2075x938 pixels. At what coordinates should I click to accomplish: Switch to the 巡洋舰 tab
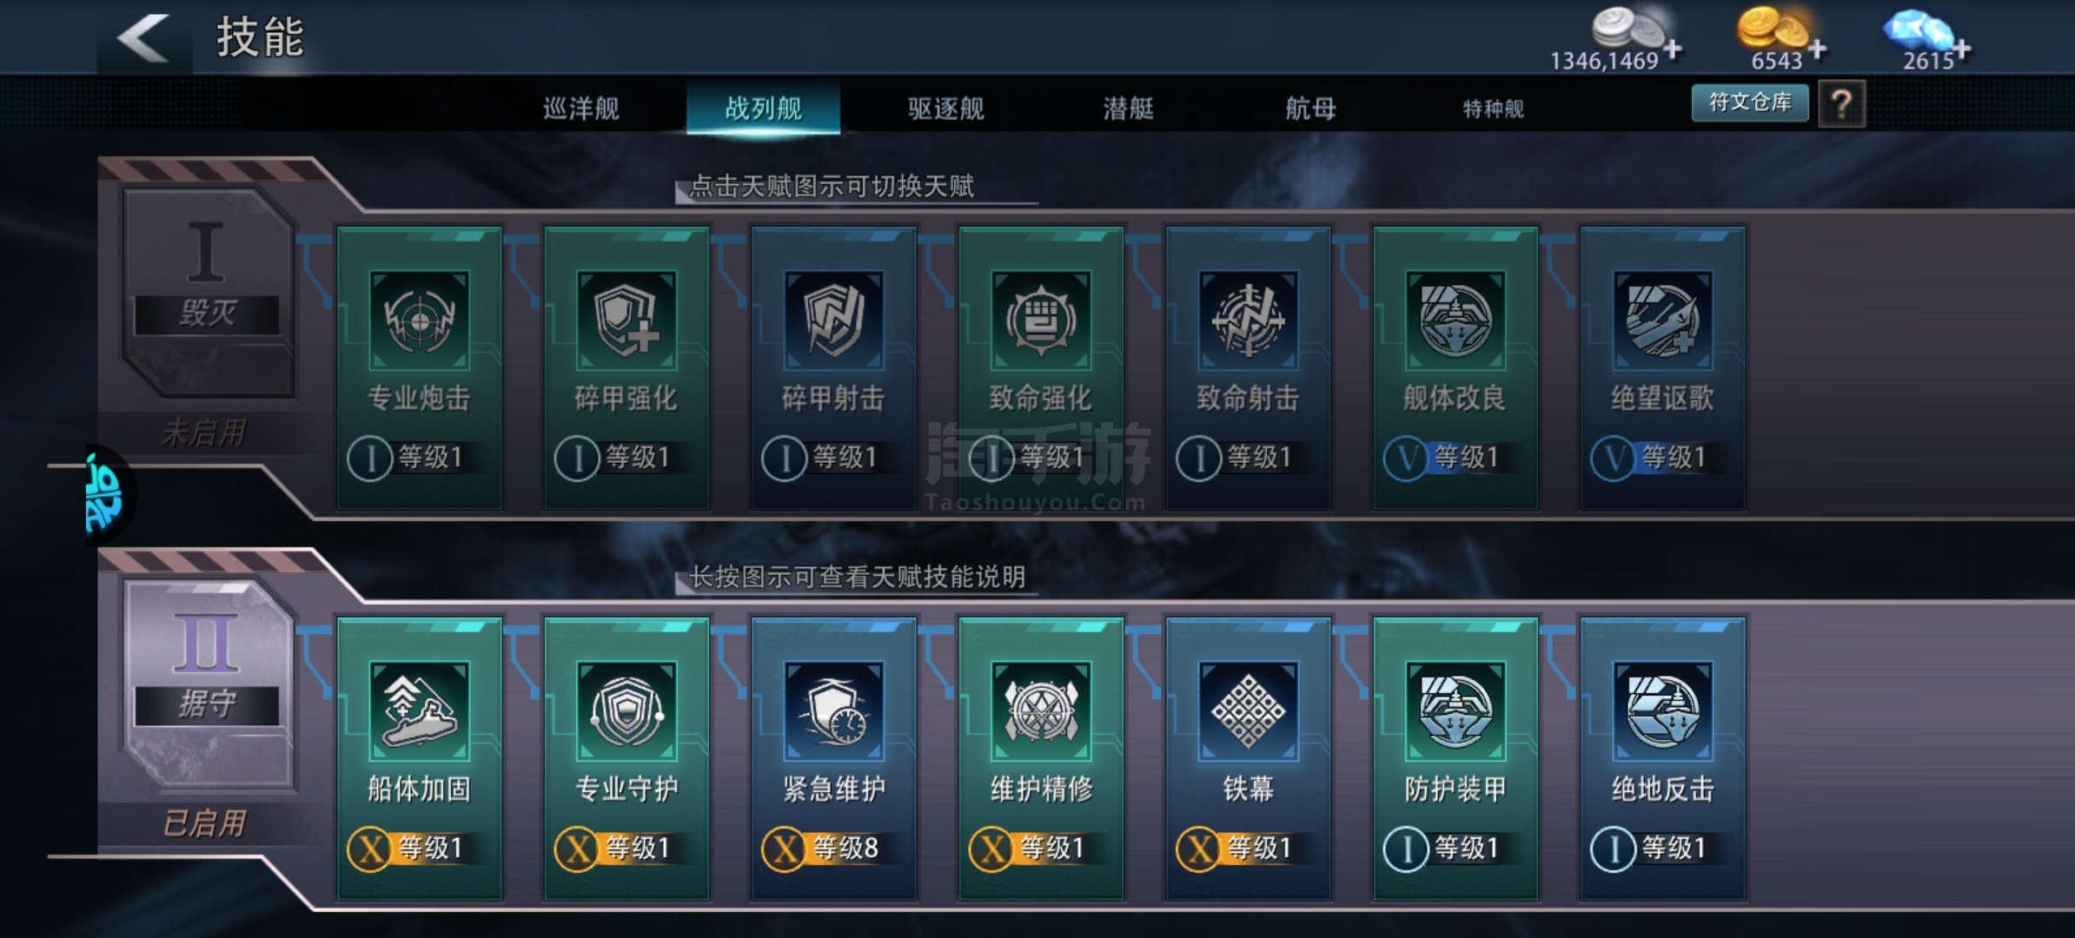[581, 109]
